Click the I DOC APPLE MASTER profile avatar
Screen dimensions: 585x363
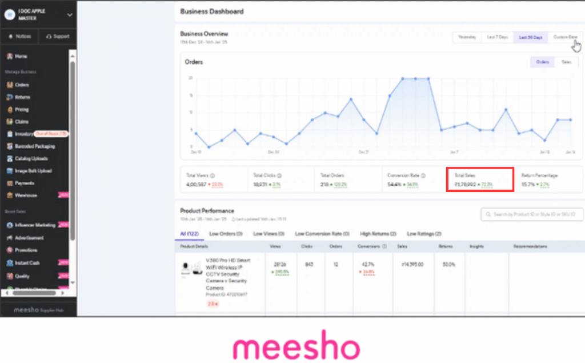tap(10, 14)
